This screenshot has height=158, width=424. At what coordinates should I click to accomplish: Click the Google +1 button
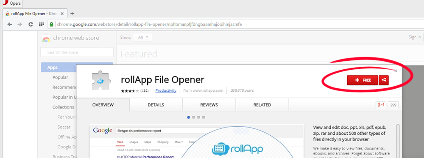[381, 105]
